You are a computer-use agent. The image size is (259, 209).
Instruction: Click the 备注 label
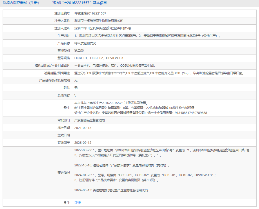point(67,108)
